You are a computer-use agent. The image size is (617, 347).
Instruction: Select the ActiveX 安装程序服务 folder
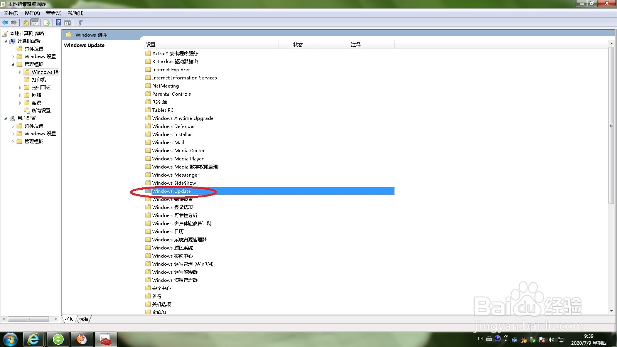[175, 54]
